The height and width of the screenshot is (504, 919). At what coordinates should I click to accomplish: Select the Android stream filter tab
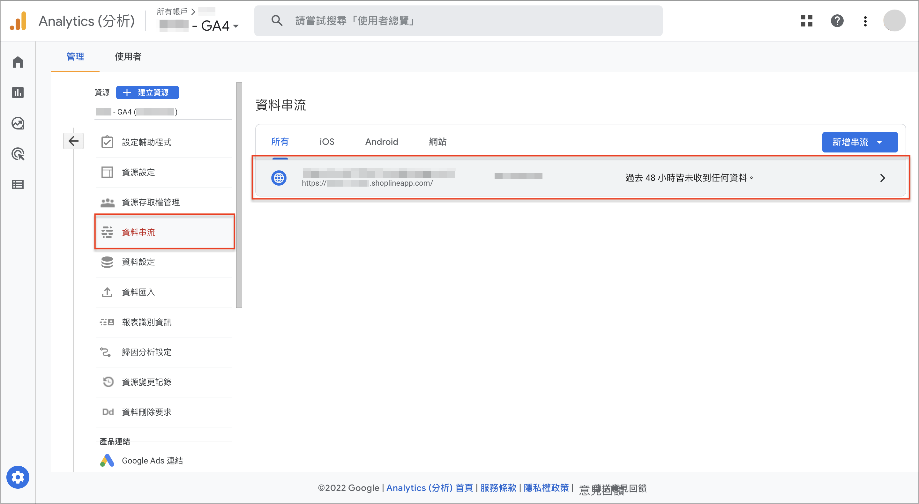[381, 142]
